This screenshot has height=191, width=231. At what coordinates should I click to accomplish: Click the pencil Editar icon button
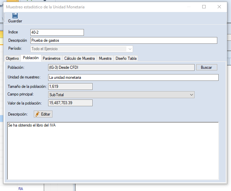(43, 114)
